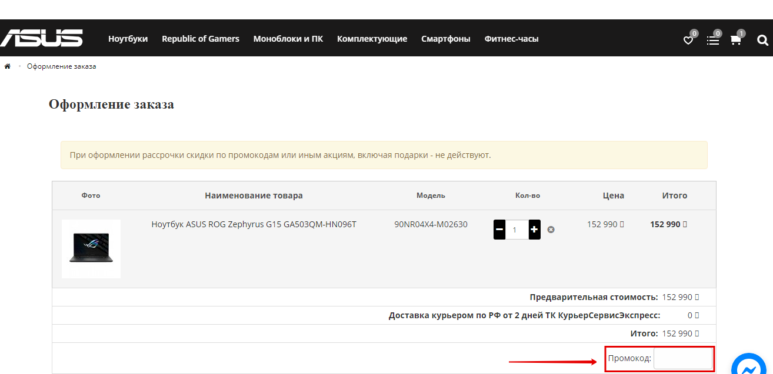Screen dimensions: 773x374
Task: Click the Доставка курьером по РФ row
Action: click(384, 315)
